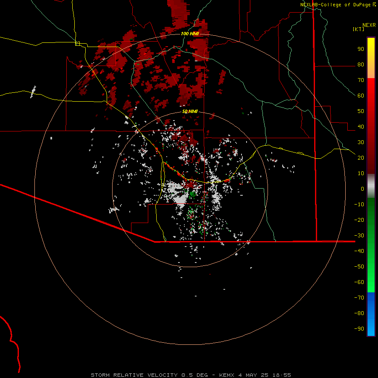Click the NEXR label above the color scale

tap(369, 25)
